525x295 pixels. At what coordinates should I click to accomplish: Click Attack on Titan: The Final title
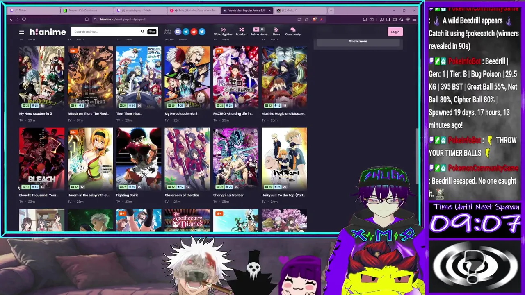(x=88, y=113)
